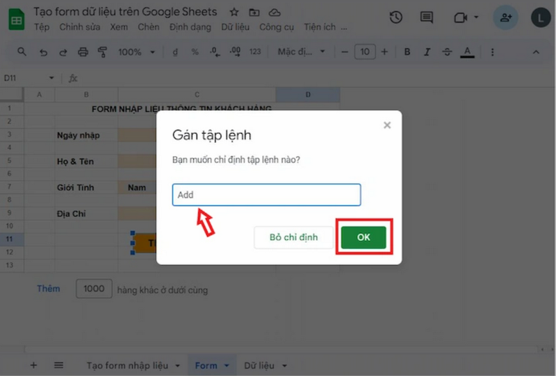Image resolution: width=556 pixels, height=376 pixels.
Task: Select the paint format roller icon
Action: [102, 53]
